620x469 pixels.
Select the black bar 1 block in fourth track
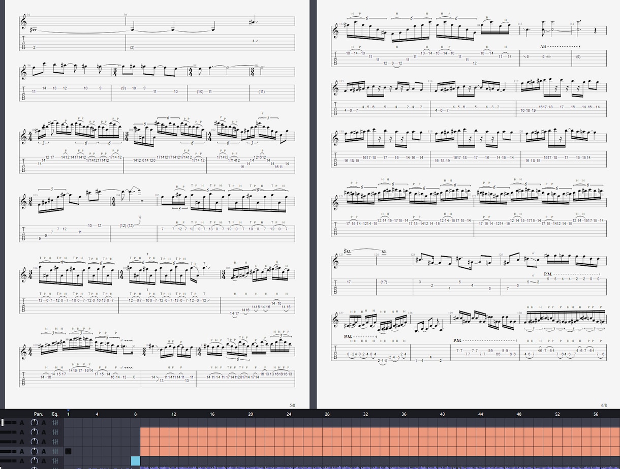click(x=69, y=451)
